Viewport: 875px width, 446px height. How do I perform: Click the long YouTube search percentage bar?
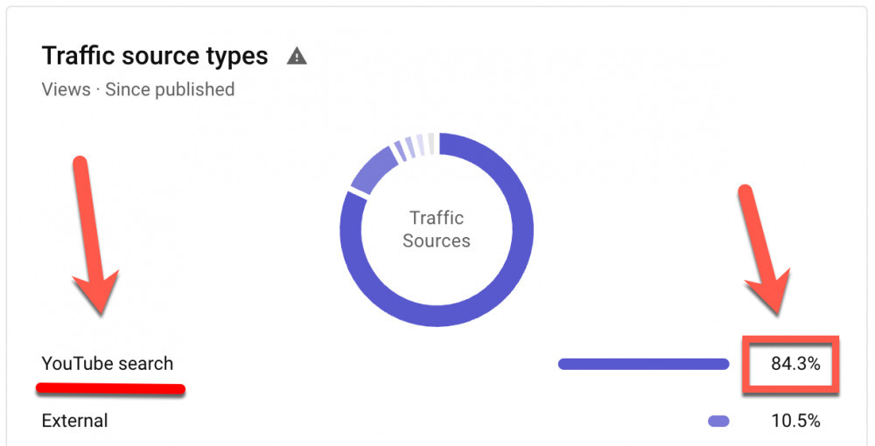(x=643, y=364)
